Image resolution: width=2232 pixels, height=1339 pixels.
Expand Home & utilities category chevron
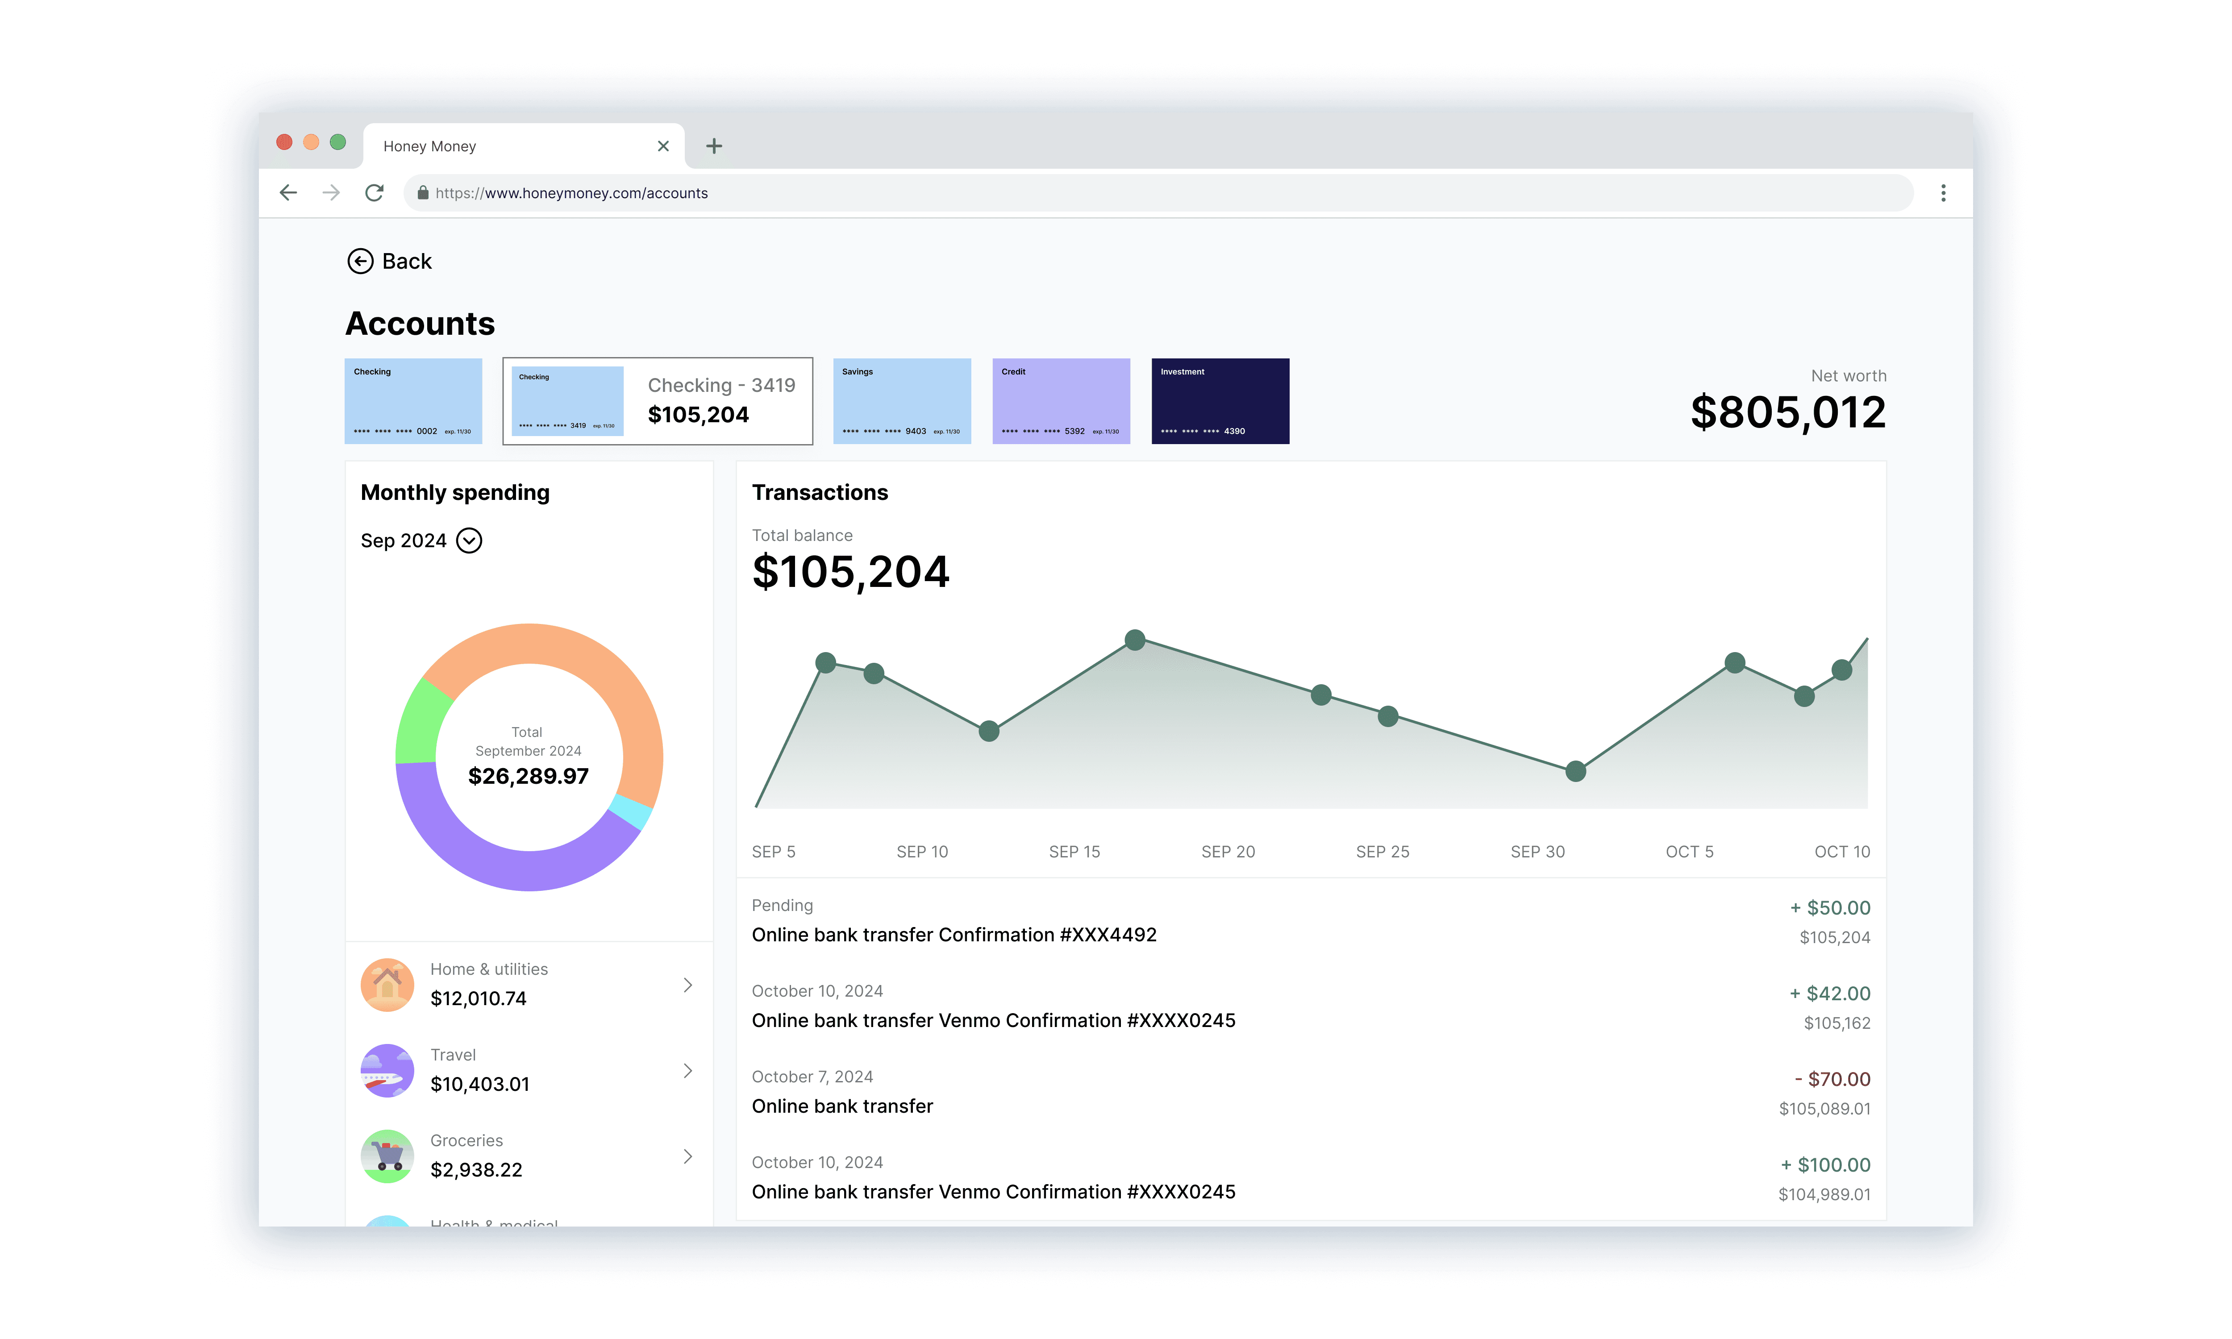coord(687,985)
